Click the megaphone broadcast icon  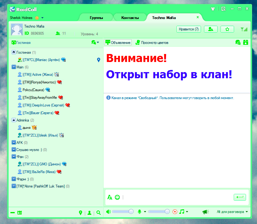206,212
